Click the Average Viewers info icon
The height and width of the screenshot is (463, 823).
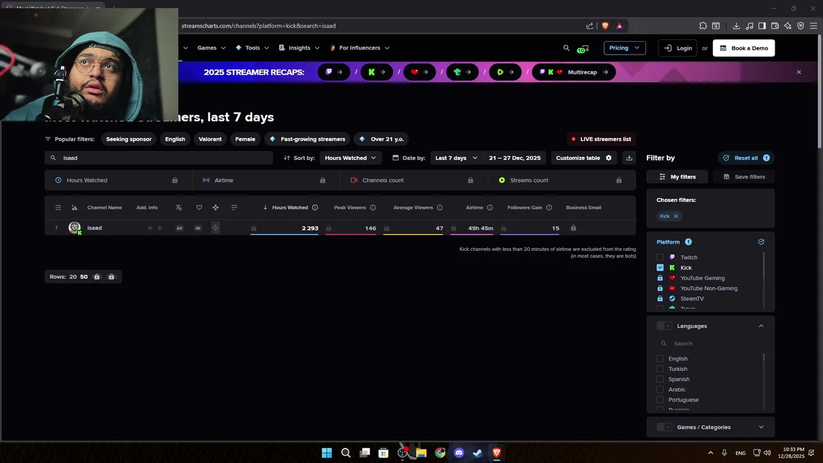[440, 208]
